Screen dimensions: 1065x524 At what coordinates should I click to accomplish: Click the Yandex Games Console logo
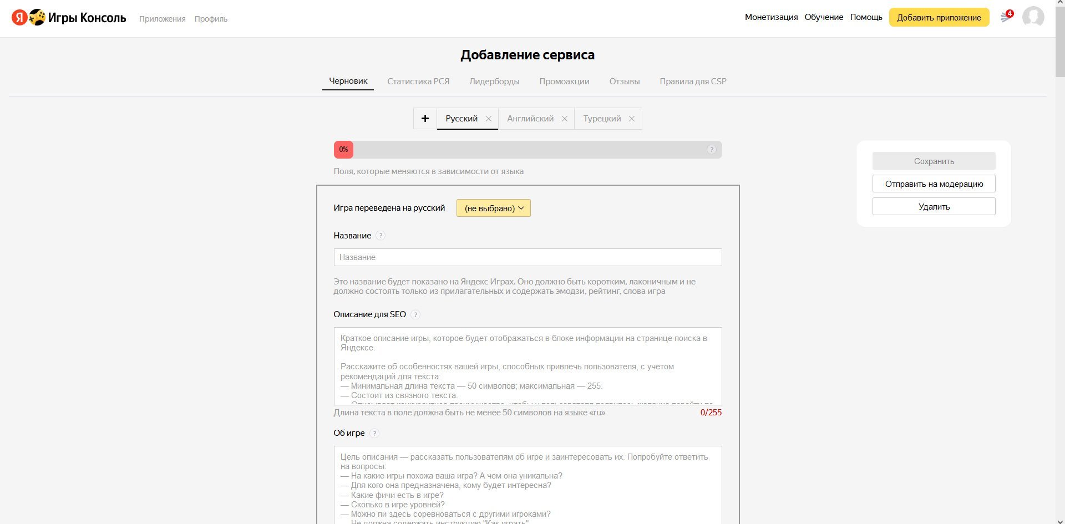click(69, 18)
